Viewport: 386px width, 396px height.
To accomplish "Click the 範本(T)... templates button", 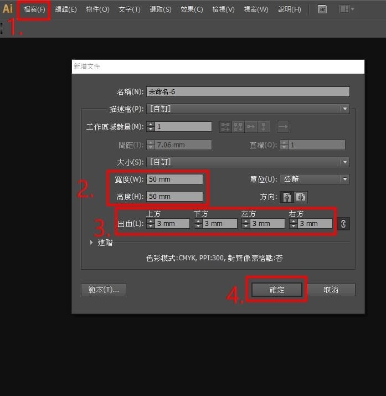I will pyautogui.click(x=104, y=290).
